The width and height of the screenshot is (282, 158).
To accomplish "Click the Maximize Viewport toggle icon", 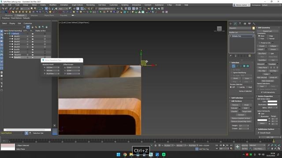I will click(x=279, y=149).
